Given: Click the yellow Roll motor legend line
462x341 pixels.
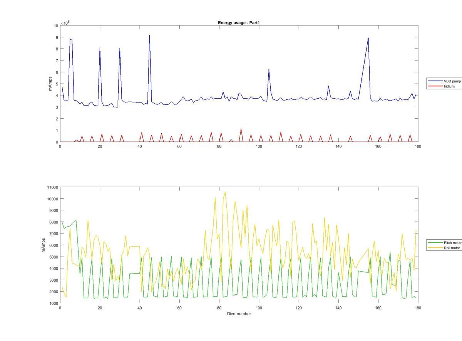Looking at the screenshot, I should pos(435,248).
